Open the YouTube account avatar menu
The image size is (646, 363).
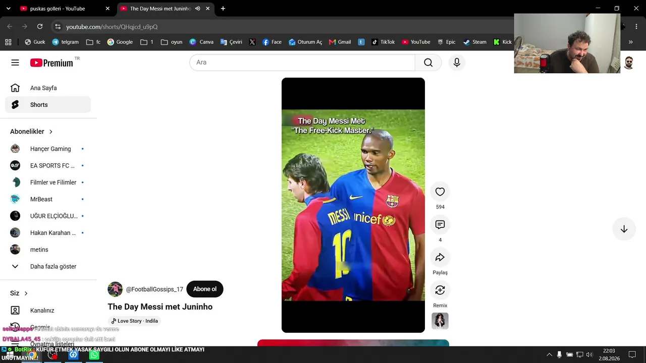629,63
